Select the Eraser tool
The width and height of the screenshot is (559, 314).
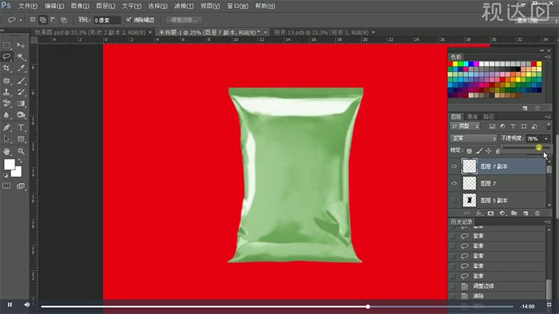pos(7,103)
